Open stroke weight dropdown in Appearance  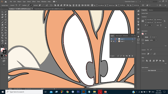click(156, 37)
